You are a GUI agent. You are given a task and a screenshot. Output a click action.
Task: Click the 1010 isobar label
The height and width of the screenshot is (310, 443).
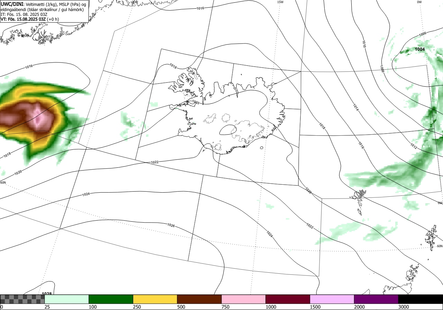(364, 44)
